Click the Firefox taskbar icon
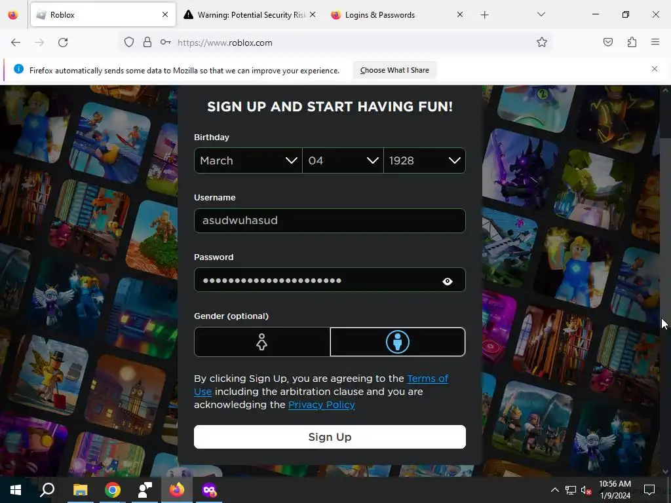The height and width of the screenshot is (503, 671). pos(176,490)
